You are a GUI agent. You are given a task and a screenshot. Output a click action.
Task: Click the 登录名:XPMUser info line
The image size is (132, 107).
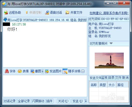click(99, 32)
